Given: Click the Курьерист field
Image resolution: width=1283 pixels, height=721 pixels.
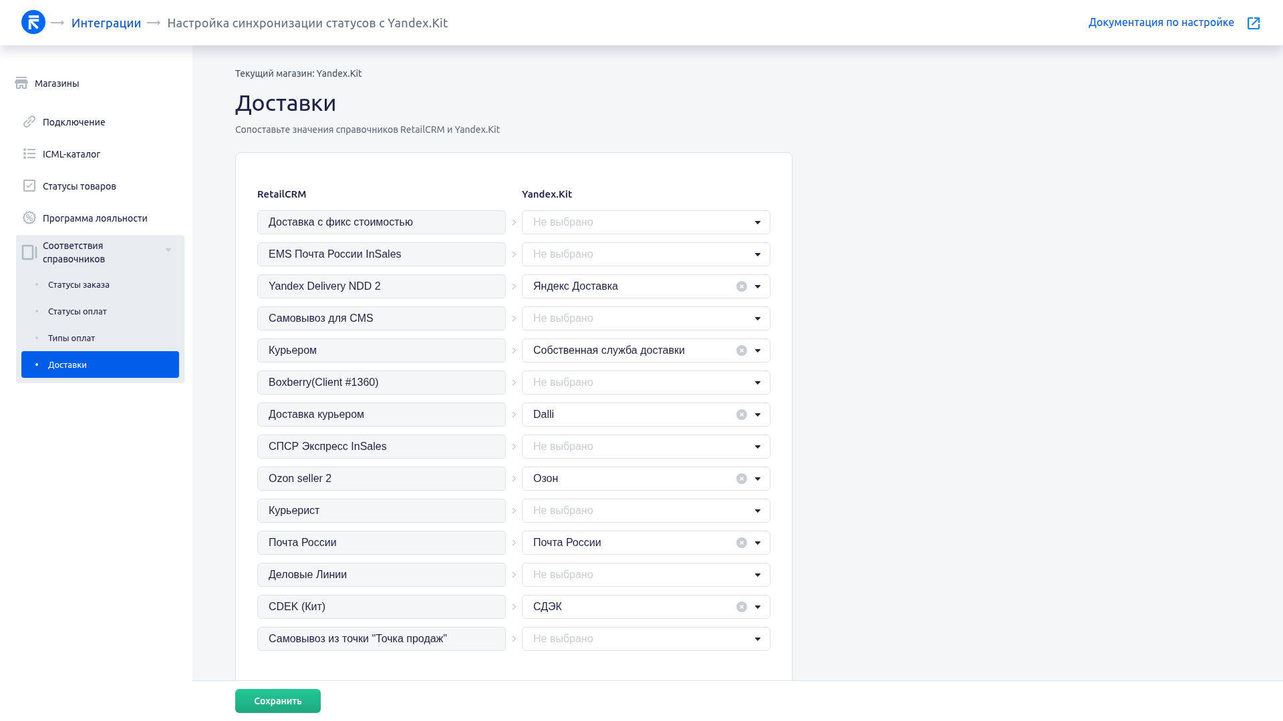Looking at the screenshot, I should [382, 511].
